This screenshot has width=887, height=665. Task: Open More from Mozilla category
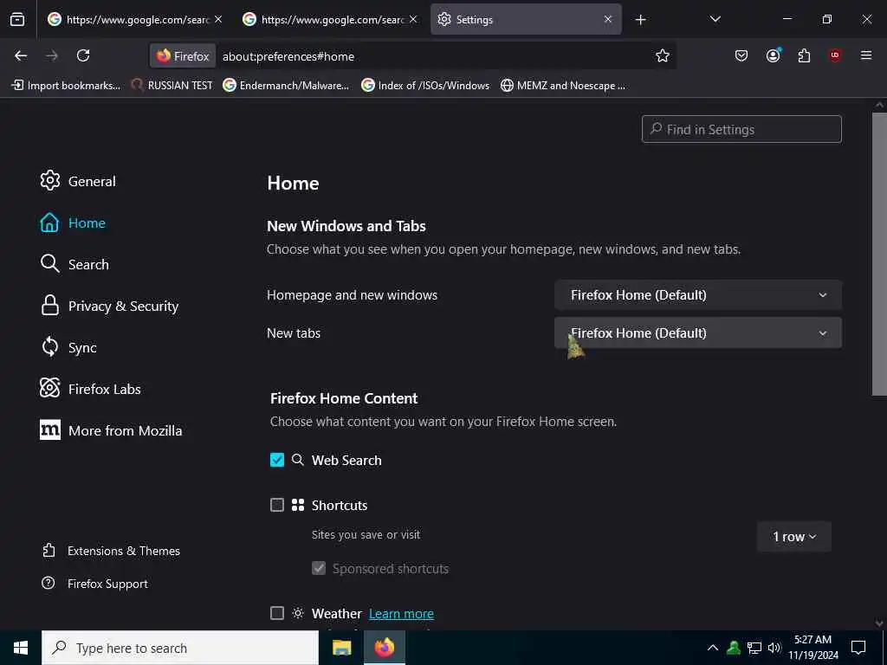coord(111,430)
